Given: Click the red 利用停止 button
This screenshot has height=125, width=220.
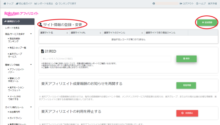Looking at the screenshot, I should pos(187,113).
